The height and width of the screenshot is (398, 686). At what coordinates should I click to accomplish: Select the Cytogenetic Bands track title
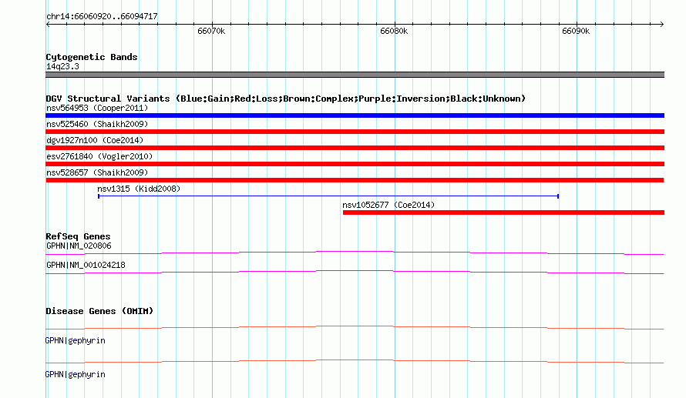pyautogui.click(x=92, y=57)
